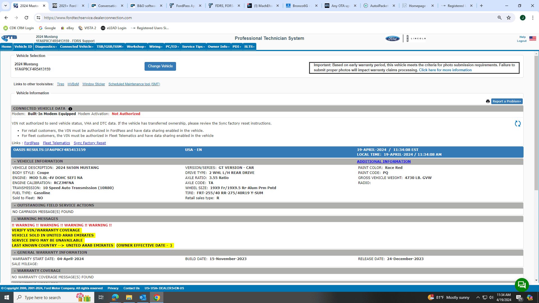Open the green chat bubble widget

522,285
